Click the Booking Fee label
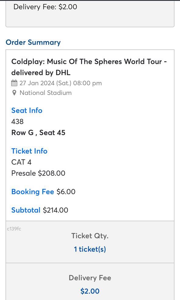Image resolution: width=180 pixels, height=300 pixels. tap(33, 192)
